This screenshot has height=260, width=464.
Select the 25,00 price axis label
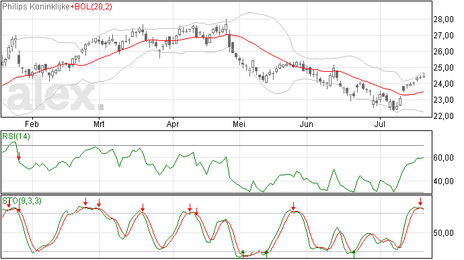point(443,68)
